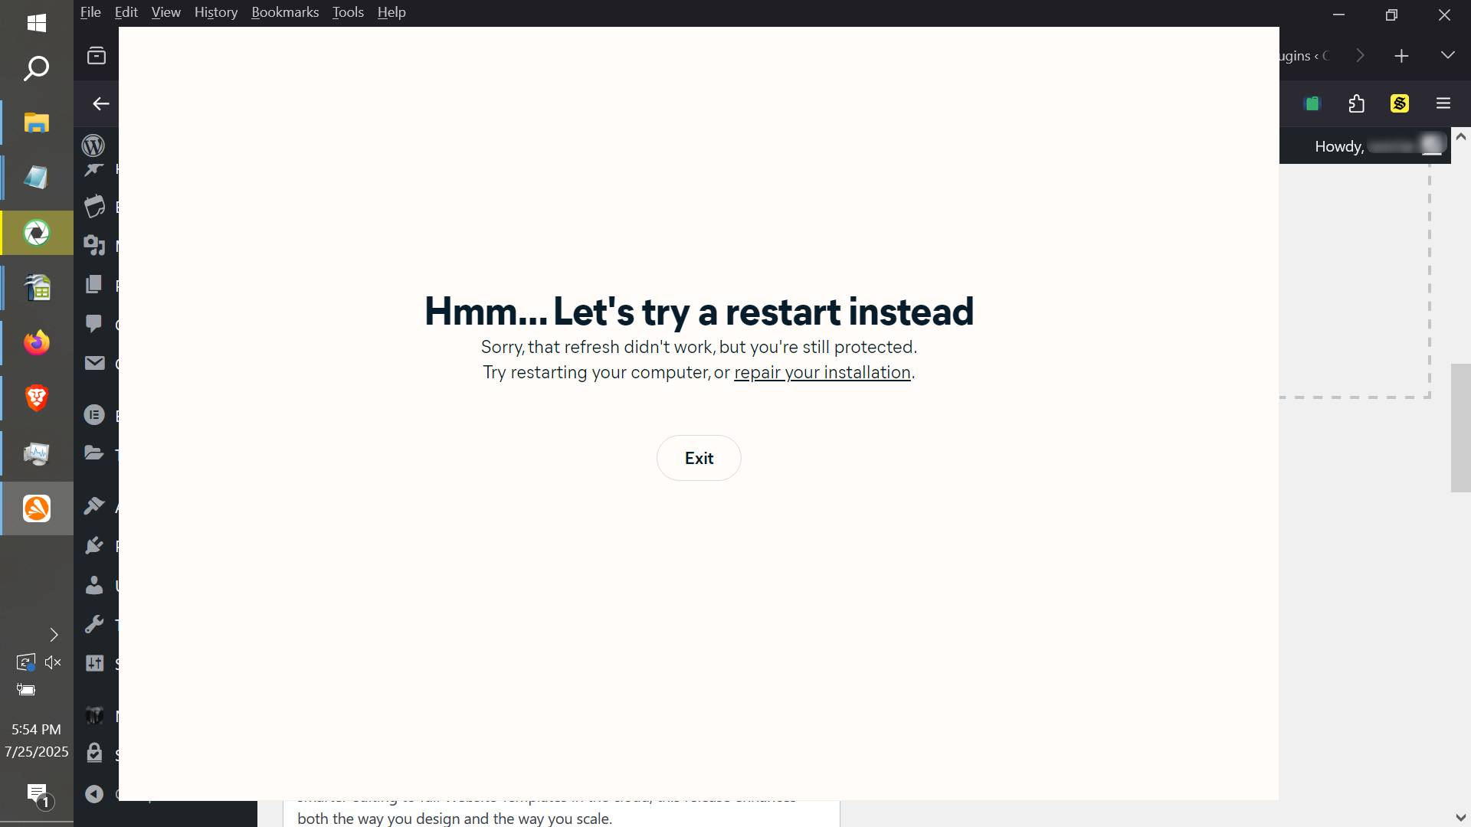The height and width of the screenshot is (827, 1471).
Task: Expand the list all tabs dropdown
Action: pos(1446,56)
